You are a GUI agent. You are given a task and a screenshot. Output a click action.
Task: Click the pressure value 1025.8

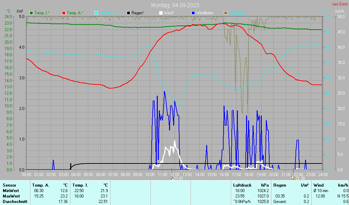(263, 202)
